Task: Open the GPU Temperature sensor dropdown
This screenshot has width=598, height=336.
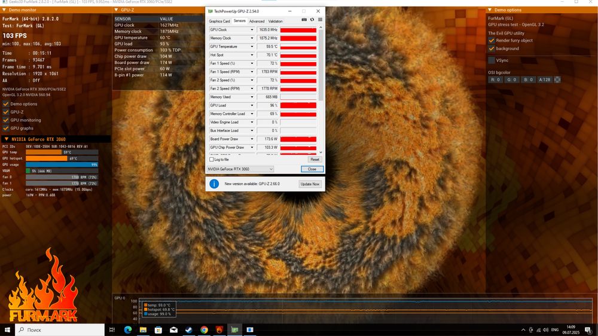Action: point(252,47)
